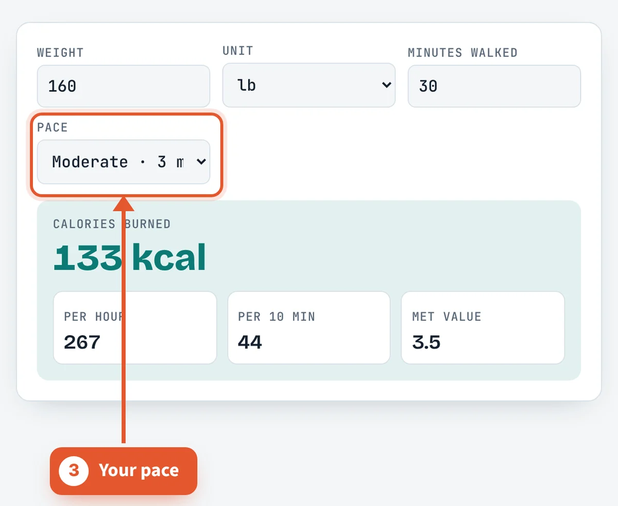Click the MET Value 3.5
The image size is (618, 506).
pos(426,342)
